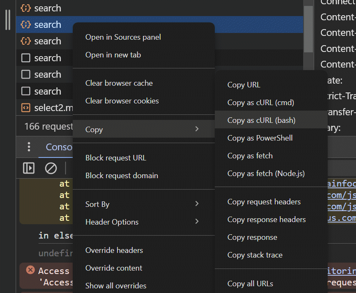The image size is (356, 293).
Task: Click the clear console icon
Action: click(51, 168)
